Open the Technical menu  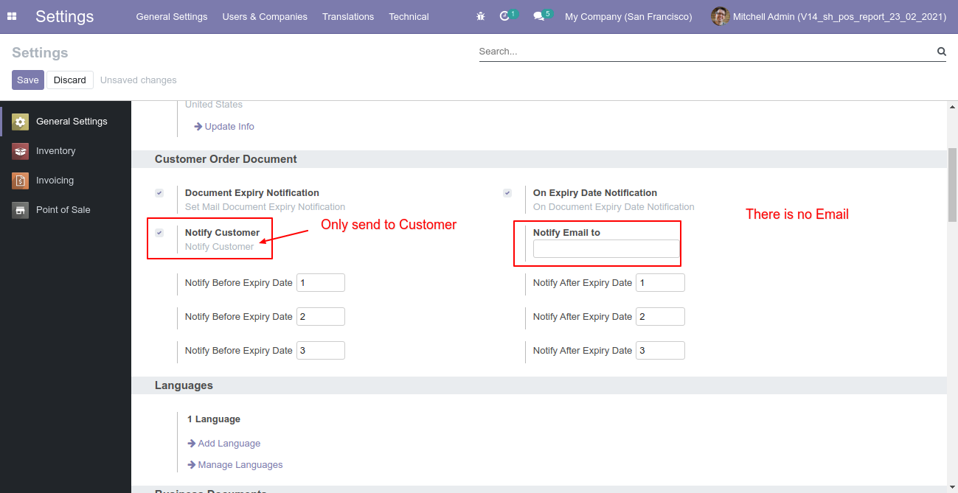[409, 16]
